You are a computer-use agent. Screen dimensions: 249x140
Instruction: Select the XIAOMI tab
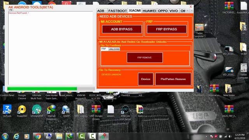pos(135,10)
